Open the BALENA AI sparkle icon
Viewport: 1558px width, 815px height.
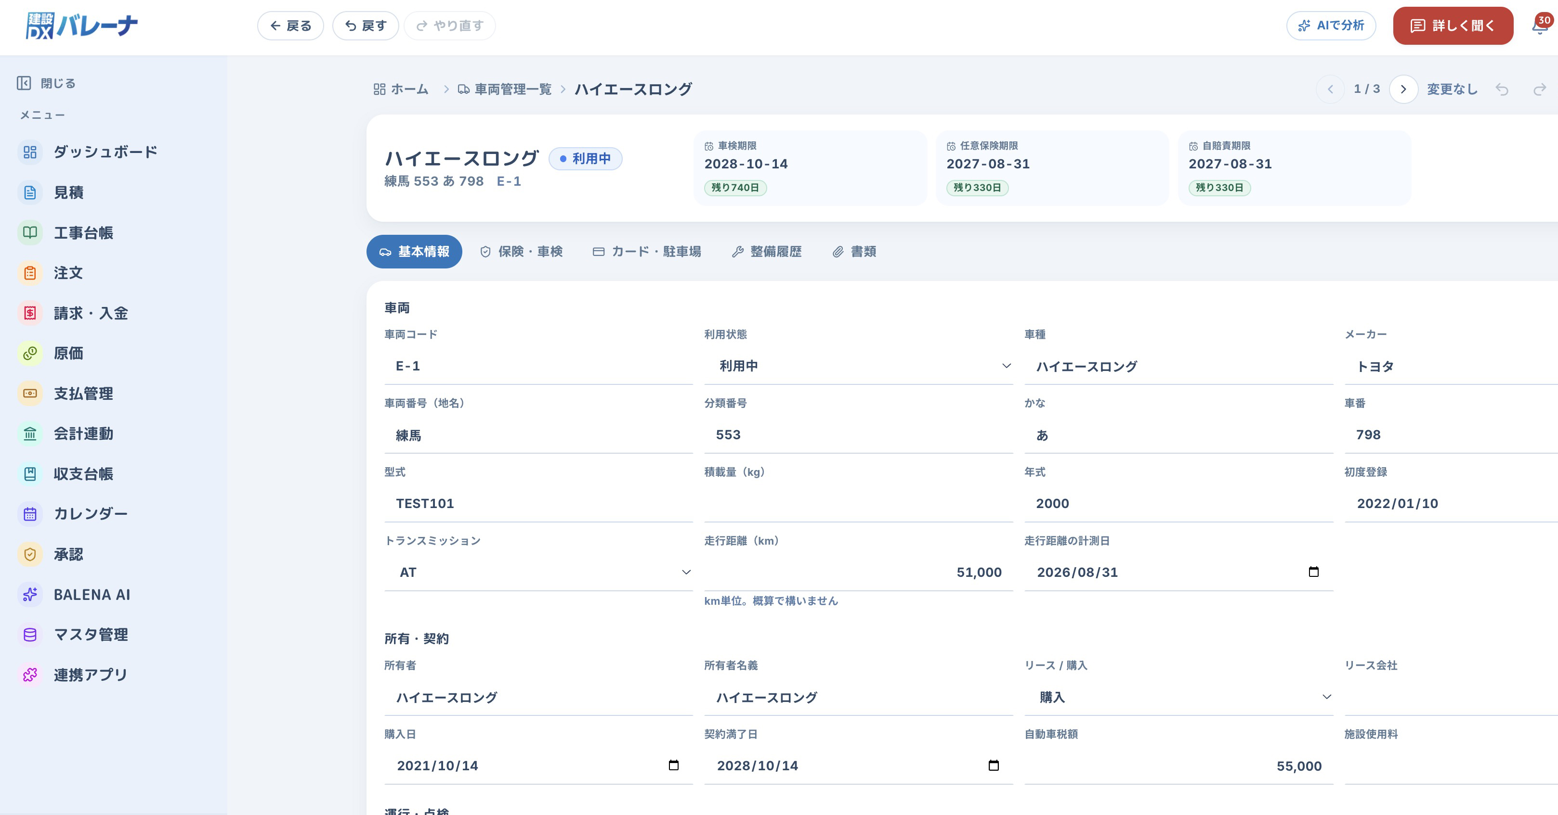point(30,595)
